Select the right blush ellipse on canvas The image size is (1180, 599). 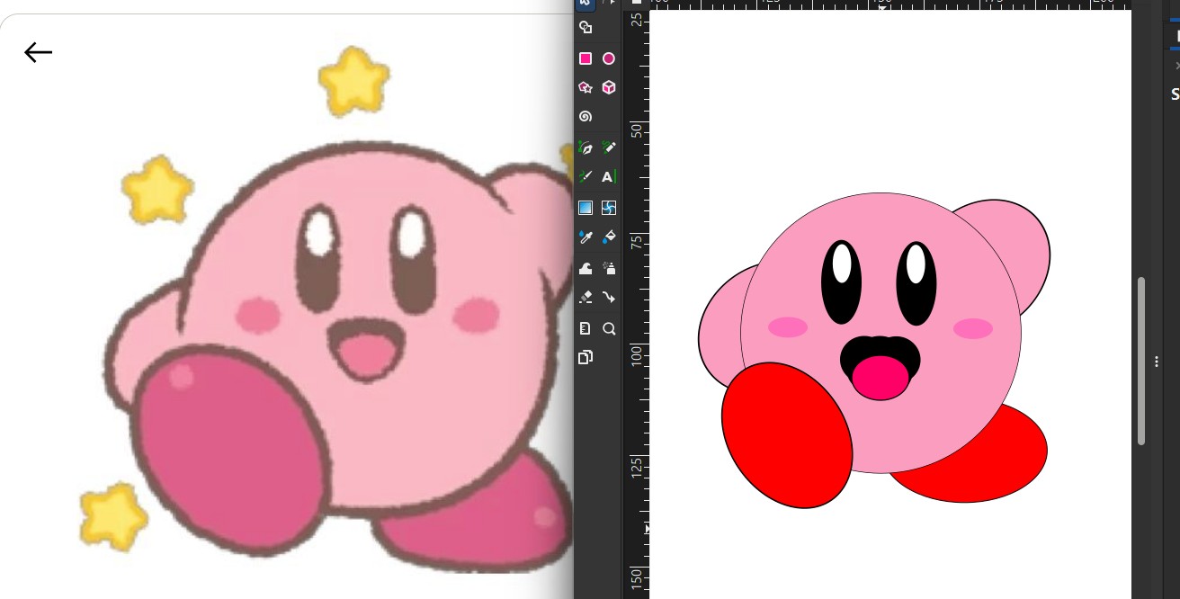972,328
